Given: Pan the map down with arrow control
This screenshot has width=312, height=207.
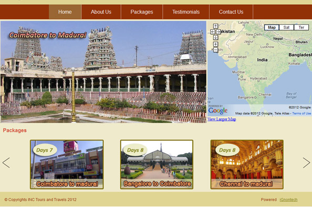Looking at the screenshot, I should [x=215, y=38].
